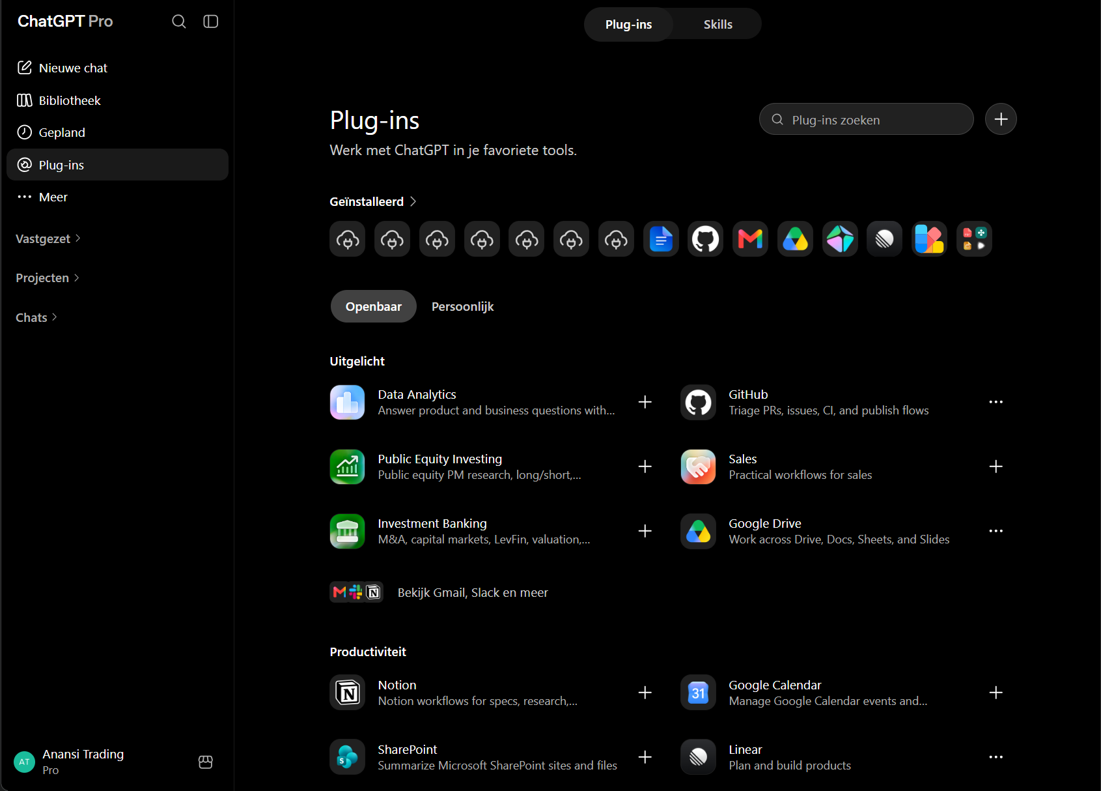
Task: Choose the Persoonlijk filter tab
Action: coord(463,306)
